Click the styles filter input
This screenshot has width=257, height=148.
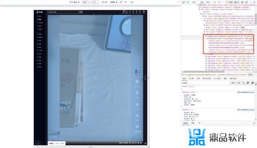(206, 83)
